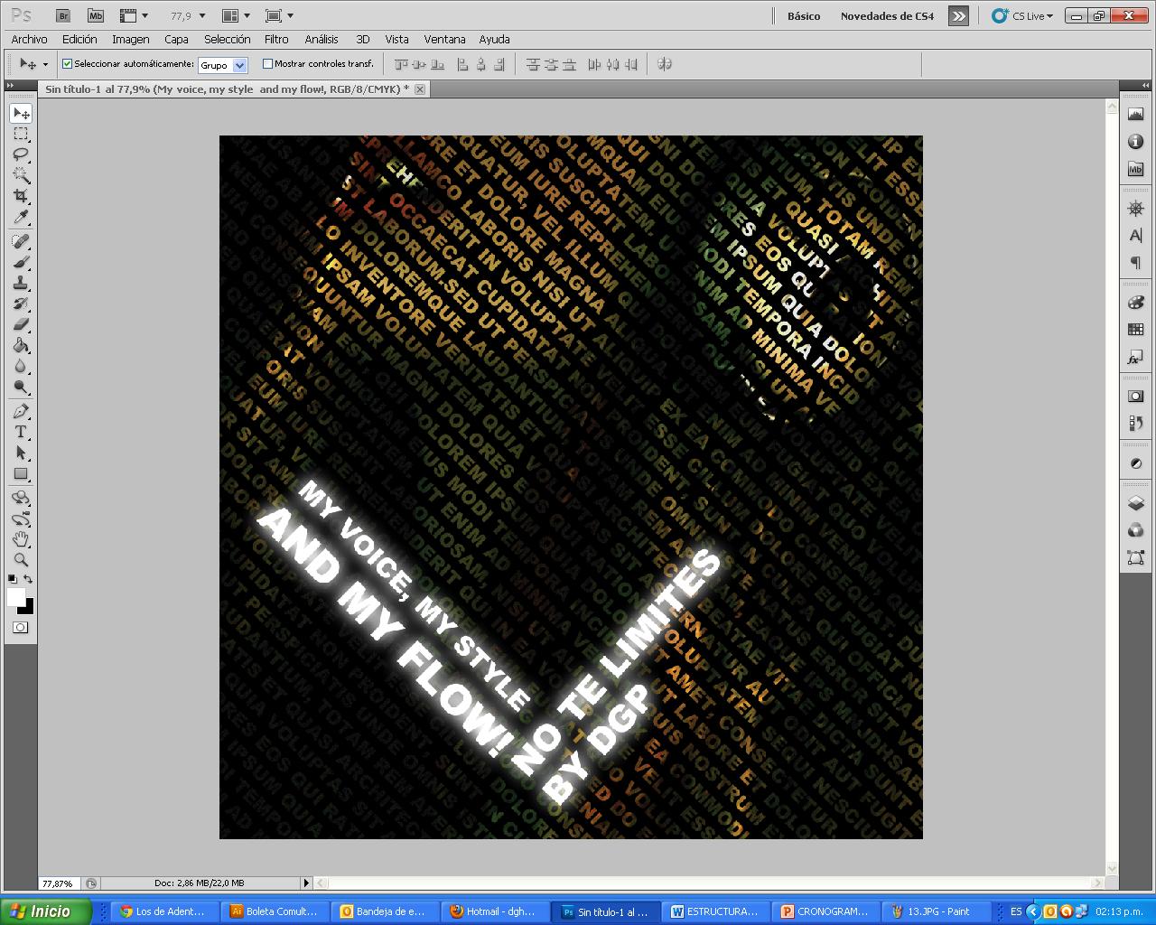The height and width of the screenshot is (925, 1156).
Task: Show more workspaces with double-arrow button
Action: coord(958,15)
